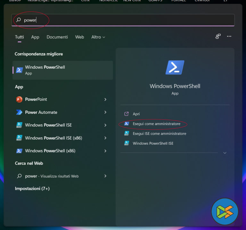Expand the Power Automate result arrow
This screenshot has width=246, height=230.
(x=105, y=112)
